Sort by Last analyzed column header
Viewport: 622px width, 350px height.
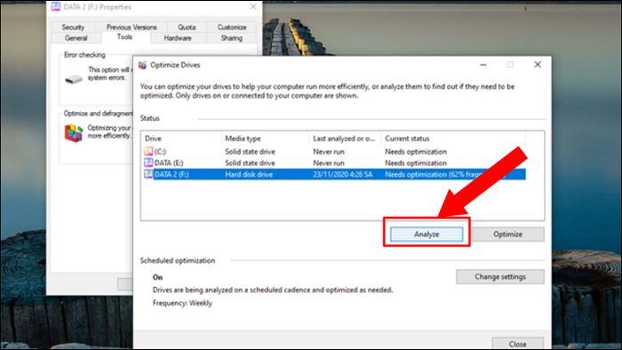pos(345,139)
